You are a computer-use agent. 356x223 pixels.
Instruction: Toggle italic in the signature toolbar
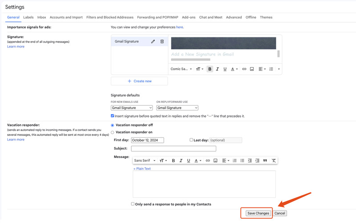click(x=217, y=69)
